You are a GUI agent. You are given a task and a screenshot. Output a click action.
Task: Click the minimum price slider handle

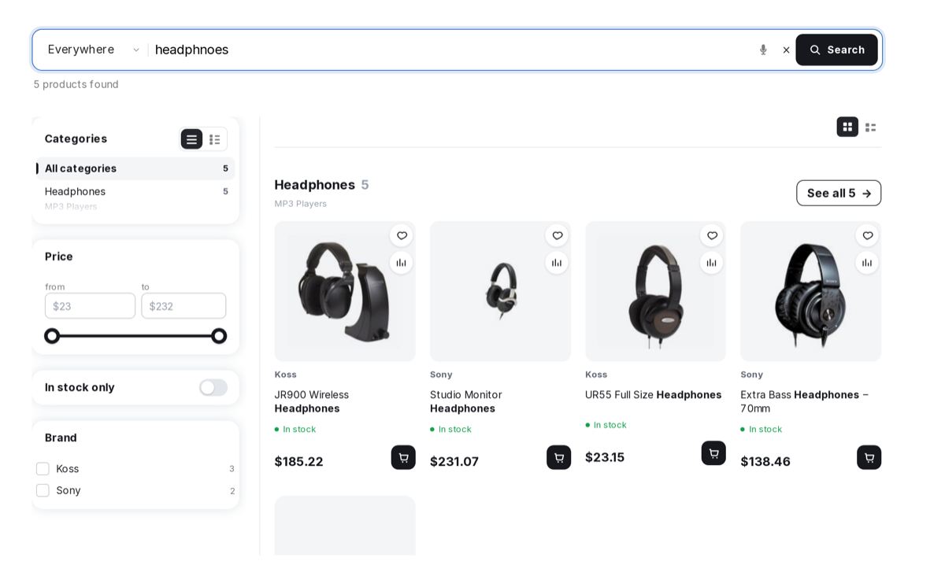click(x=52, y=336)
